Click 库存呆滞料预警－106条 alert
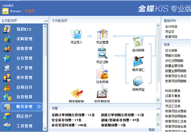 (69, 125)
